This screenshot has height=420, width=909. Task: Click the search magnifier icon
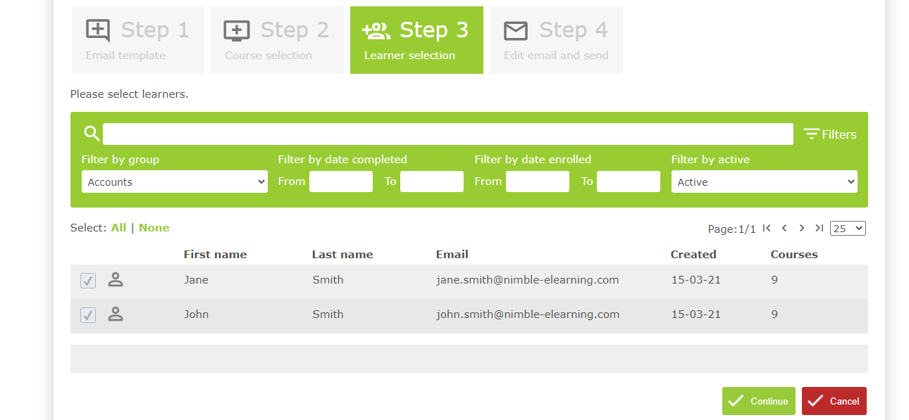click(91, 132)
